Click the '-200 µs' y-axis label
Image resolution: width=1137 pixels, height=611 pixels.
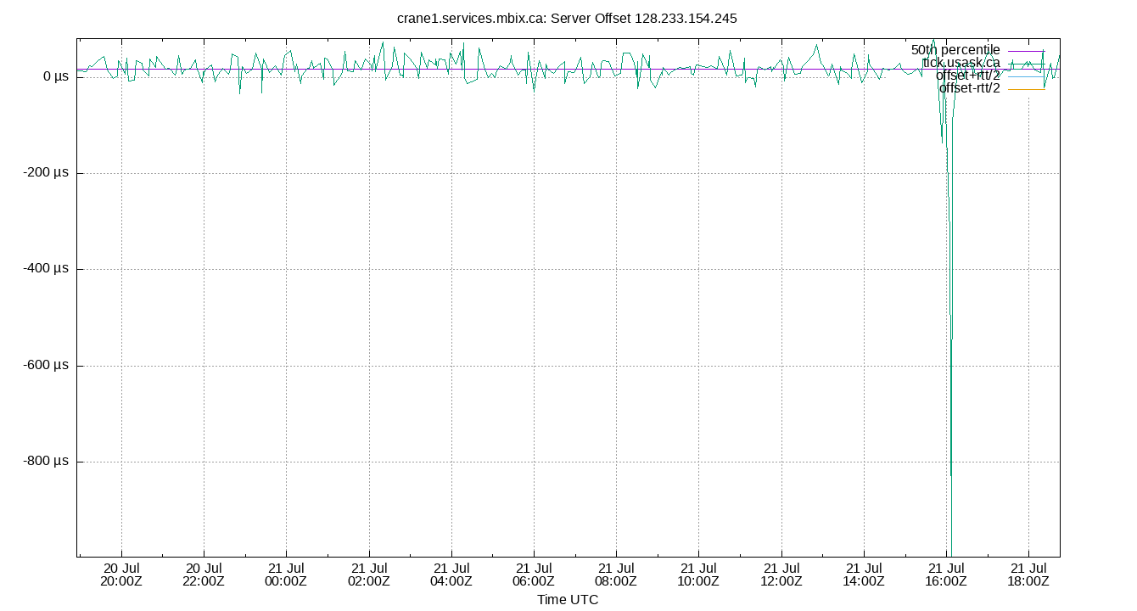click(x=47, y=172)
